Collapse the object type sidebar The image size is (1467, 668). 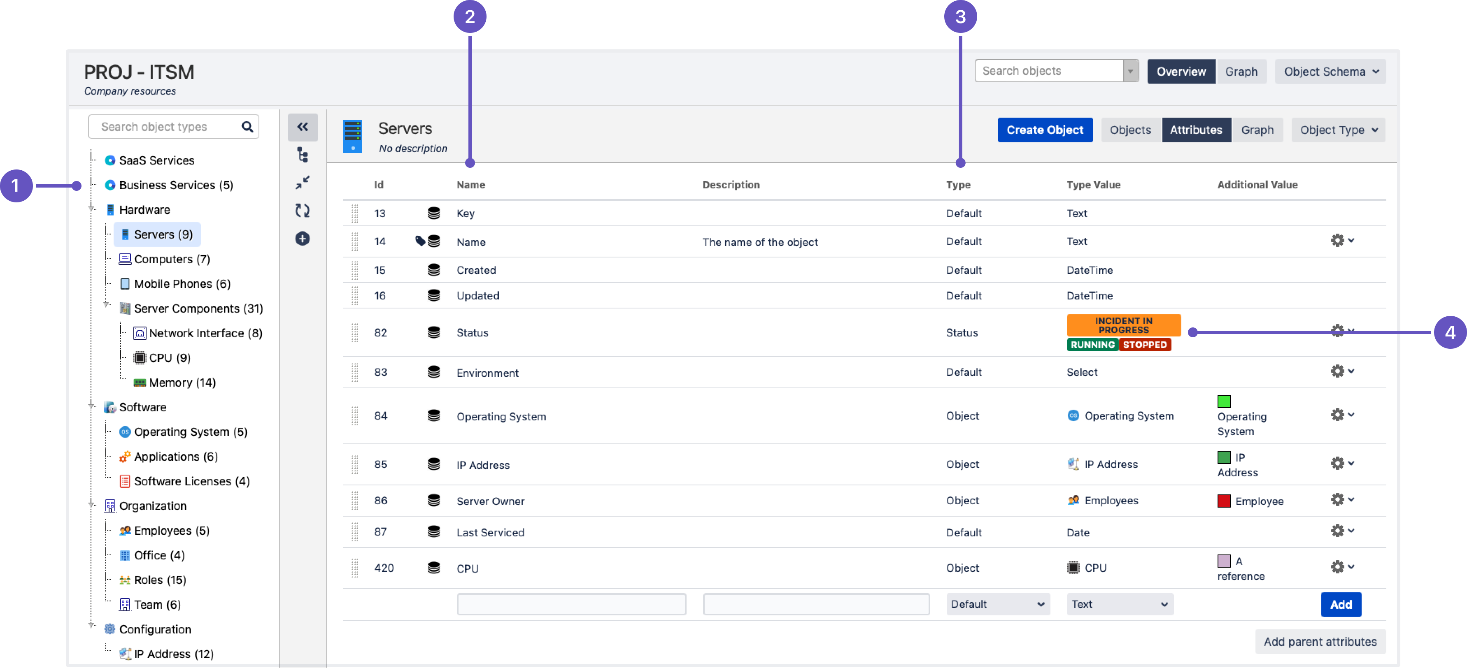pyautogui.click(x=303, y=127)
